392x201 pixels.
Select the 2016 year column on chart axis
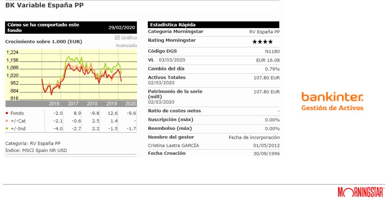pyautogui.click(x=54, y=104)
